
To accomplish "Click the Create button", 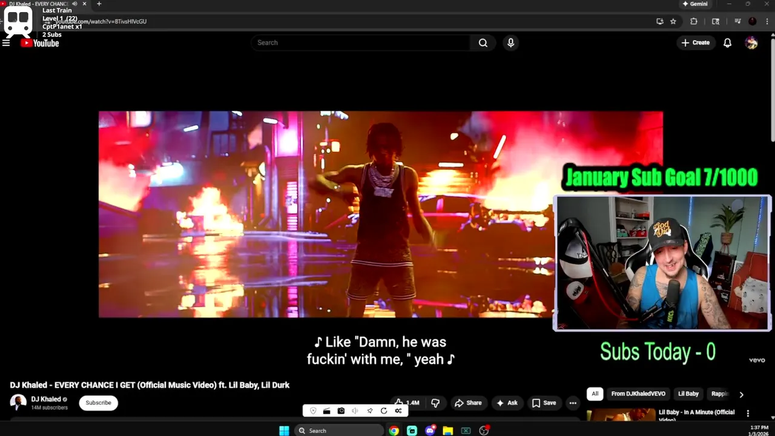I will 695,43.
